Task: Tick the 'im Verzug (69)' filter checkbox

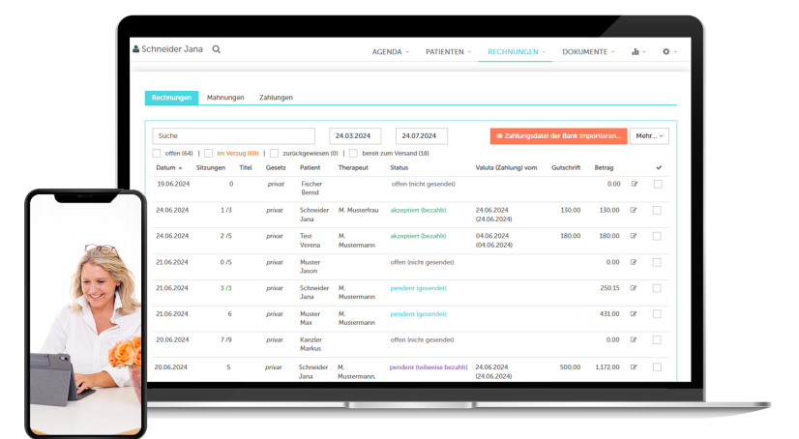Action: point(209,153)
